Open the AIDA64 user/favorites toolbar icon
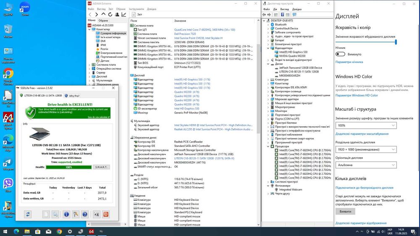The width and height of the screenshot is (420, 236). pos(117,14)
